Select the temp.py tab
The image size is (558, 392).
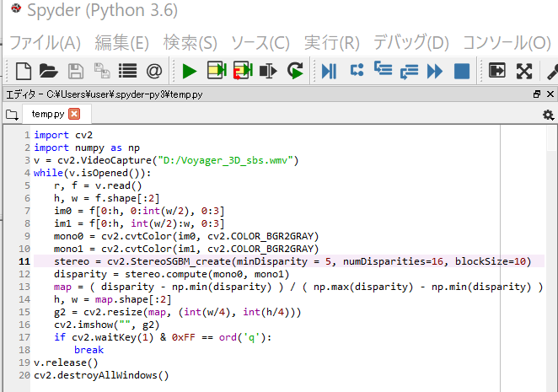pos(48,114)
